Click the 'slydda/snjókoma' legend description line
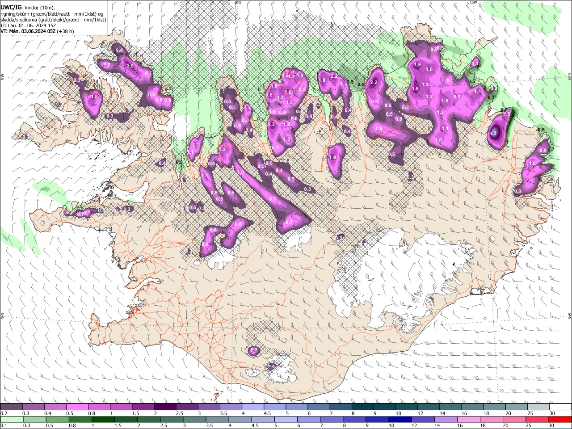 click(x=54, y=20)
